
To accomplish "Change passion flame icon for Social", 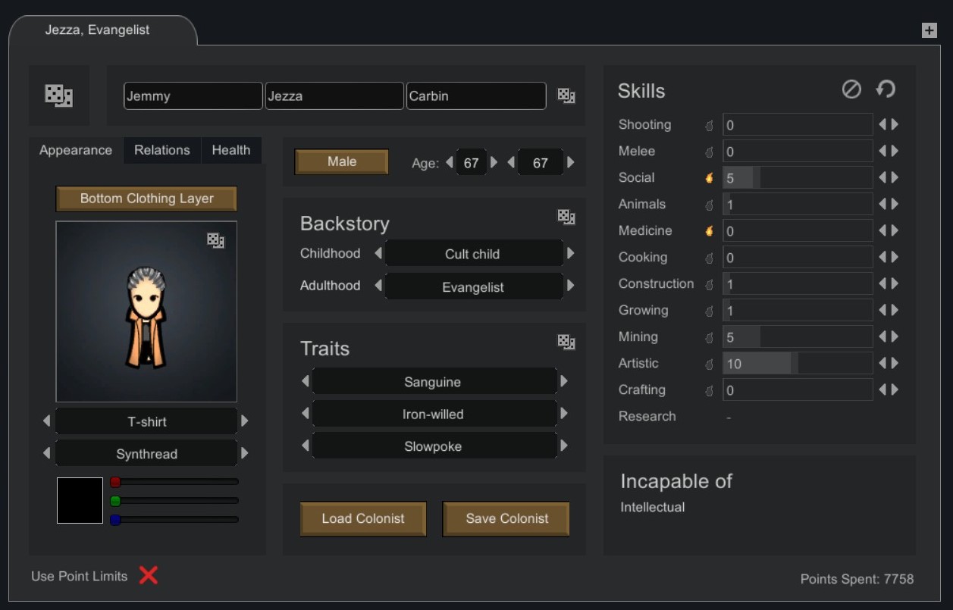I will (709, 178).
